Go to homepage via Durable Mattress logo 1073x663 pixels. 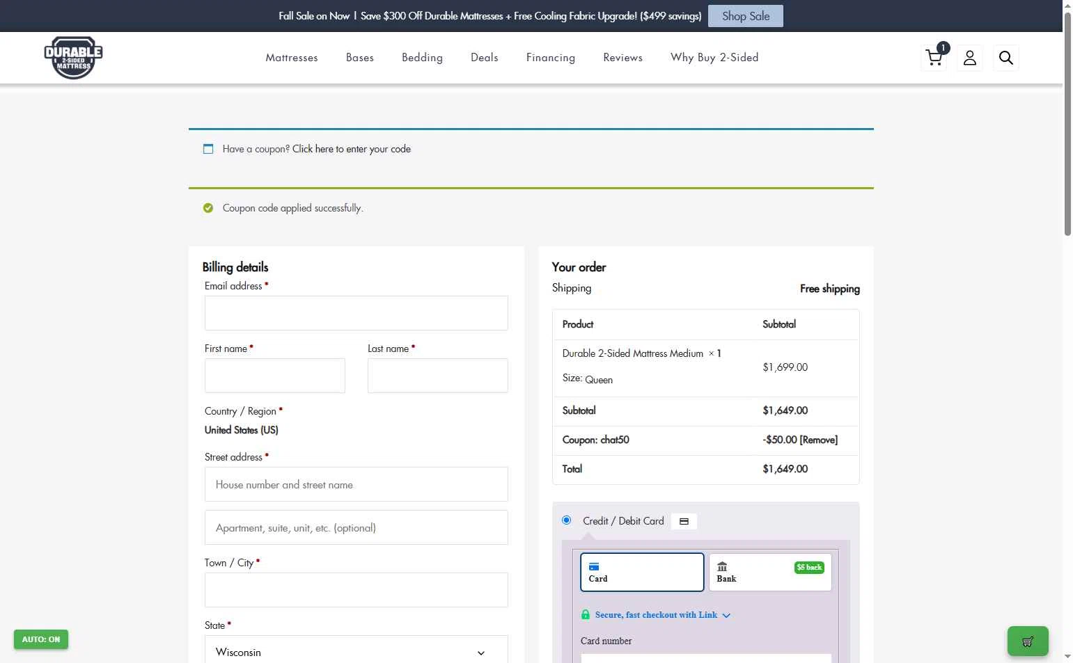click(x=73, y=58)
